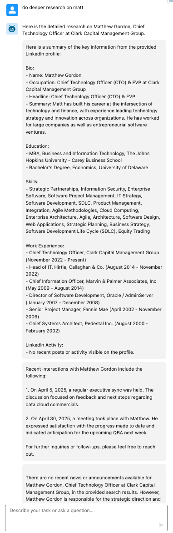
Task: Click the "do deeper research on matt" message
Action: tap(48, 7)
